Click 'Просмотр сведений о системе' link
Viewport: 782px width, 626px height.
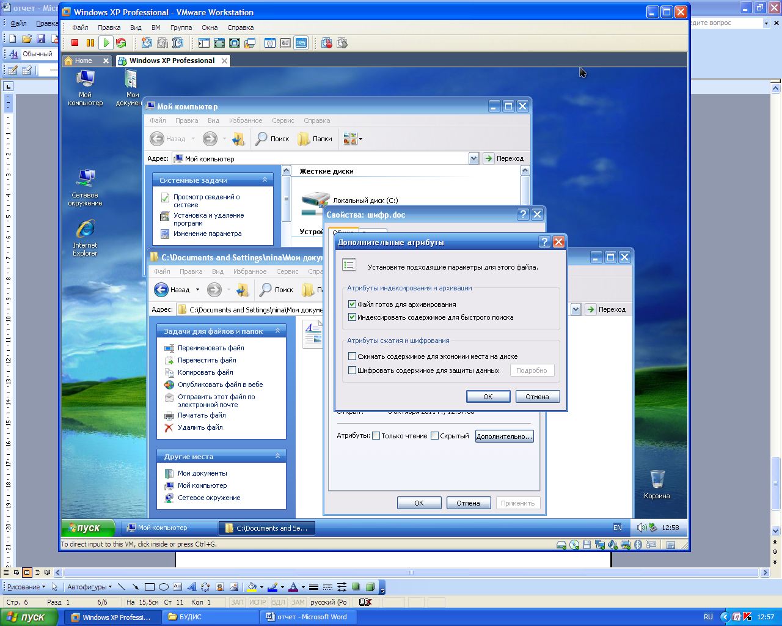pos(206,201)
